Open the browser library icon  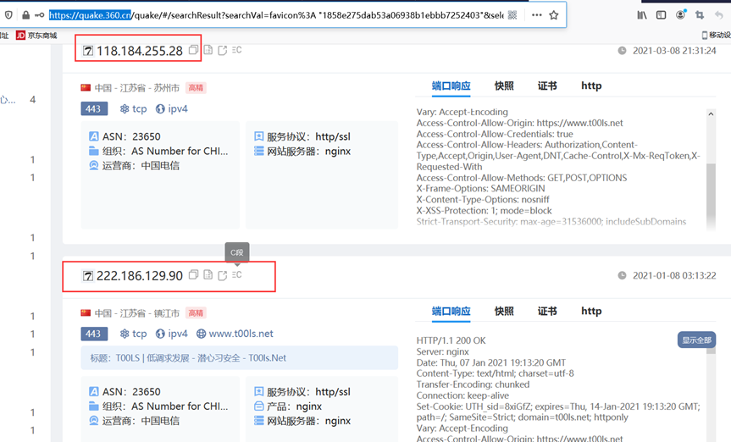(642, 15)
